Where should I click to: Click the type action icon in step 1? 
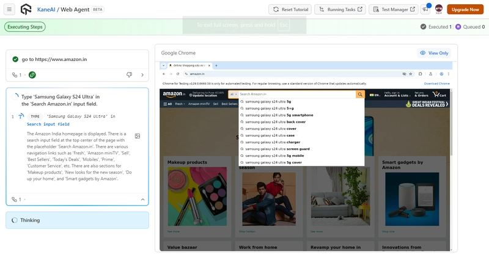click(21, 116)
